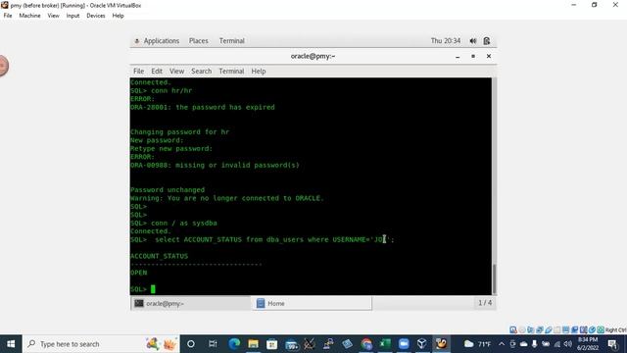
Task: Open the VirtualBox Machine menu
Action: [x=29, y=16]
